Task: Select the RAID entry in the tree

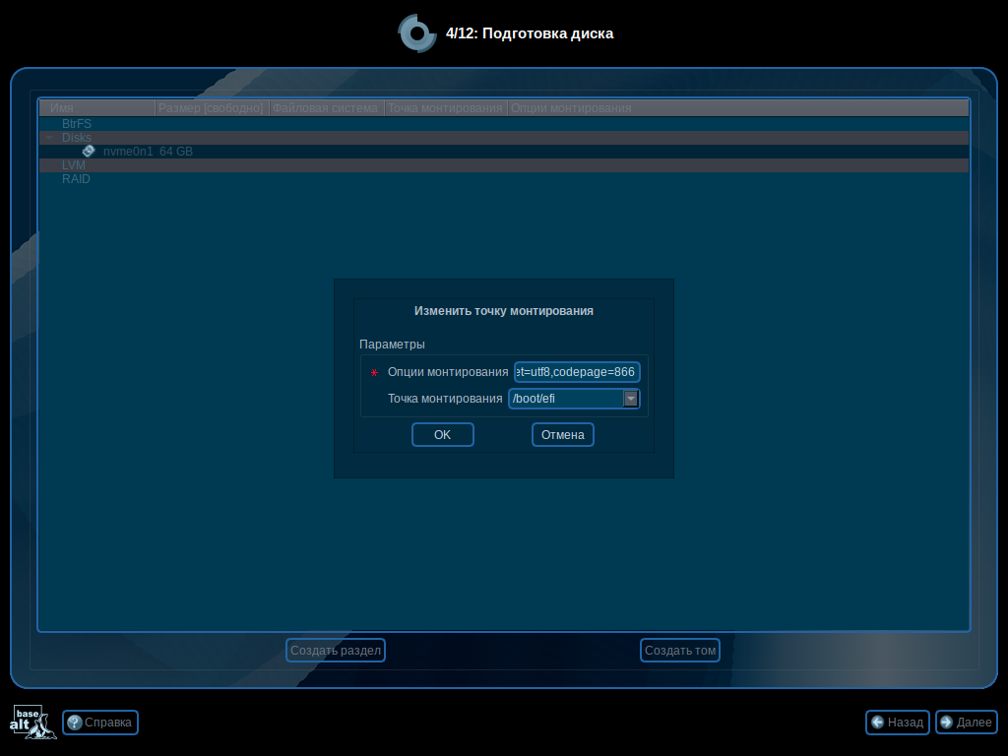Action: point(75,178)
